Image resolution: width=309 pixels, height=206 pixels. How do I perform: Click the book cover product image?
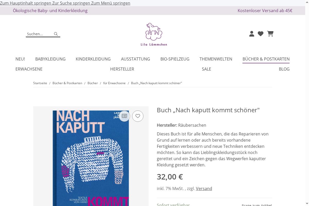[x=91, y=156]
